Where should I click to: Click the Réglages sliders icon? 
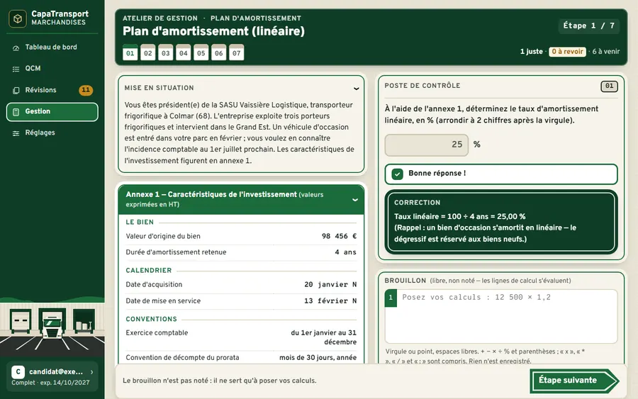coord(16,133)
